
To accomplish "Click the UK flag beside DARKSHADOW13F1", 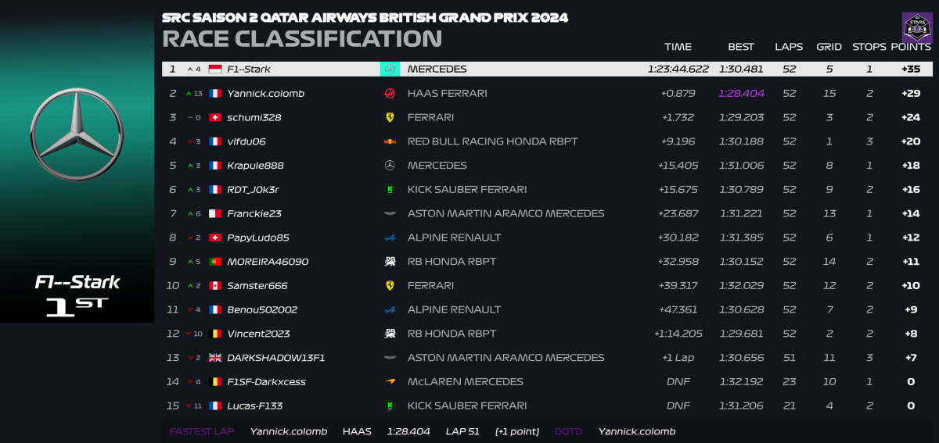I will (x=215, y=358).
